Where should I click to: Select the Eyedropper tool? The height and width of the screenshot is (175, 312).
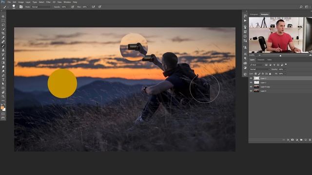point(3,37)
